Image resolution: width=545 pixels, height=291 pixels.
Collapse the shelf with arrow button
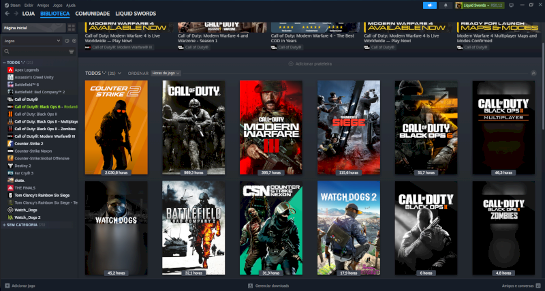point(533,74)
